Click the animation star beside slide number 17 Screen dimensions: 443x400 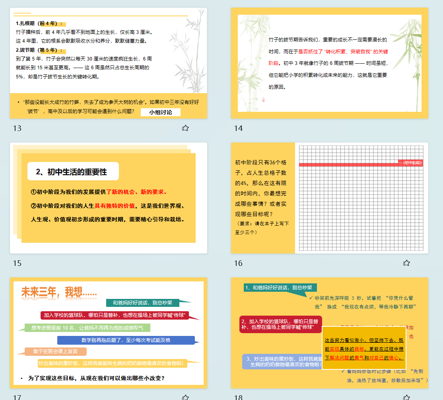[x=185, y=397]
